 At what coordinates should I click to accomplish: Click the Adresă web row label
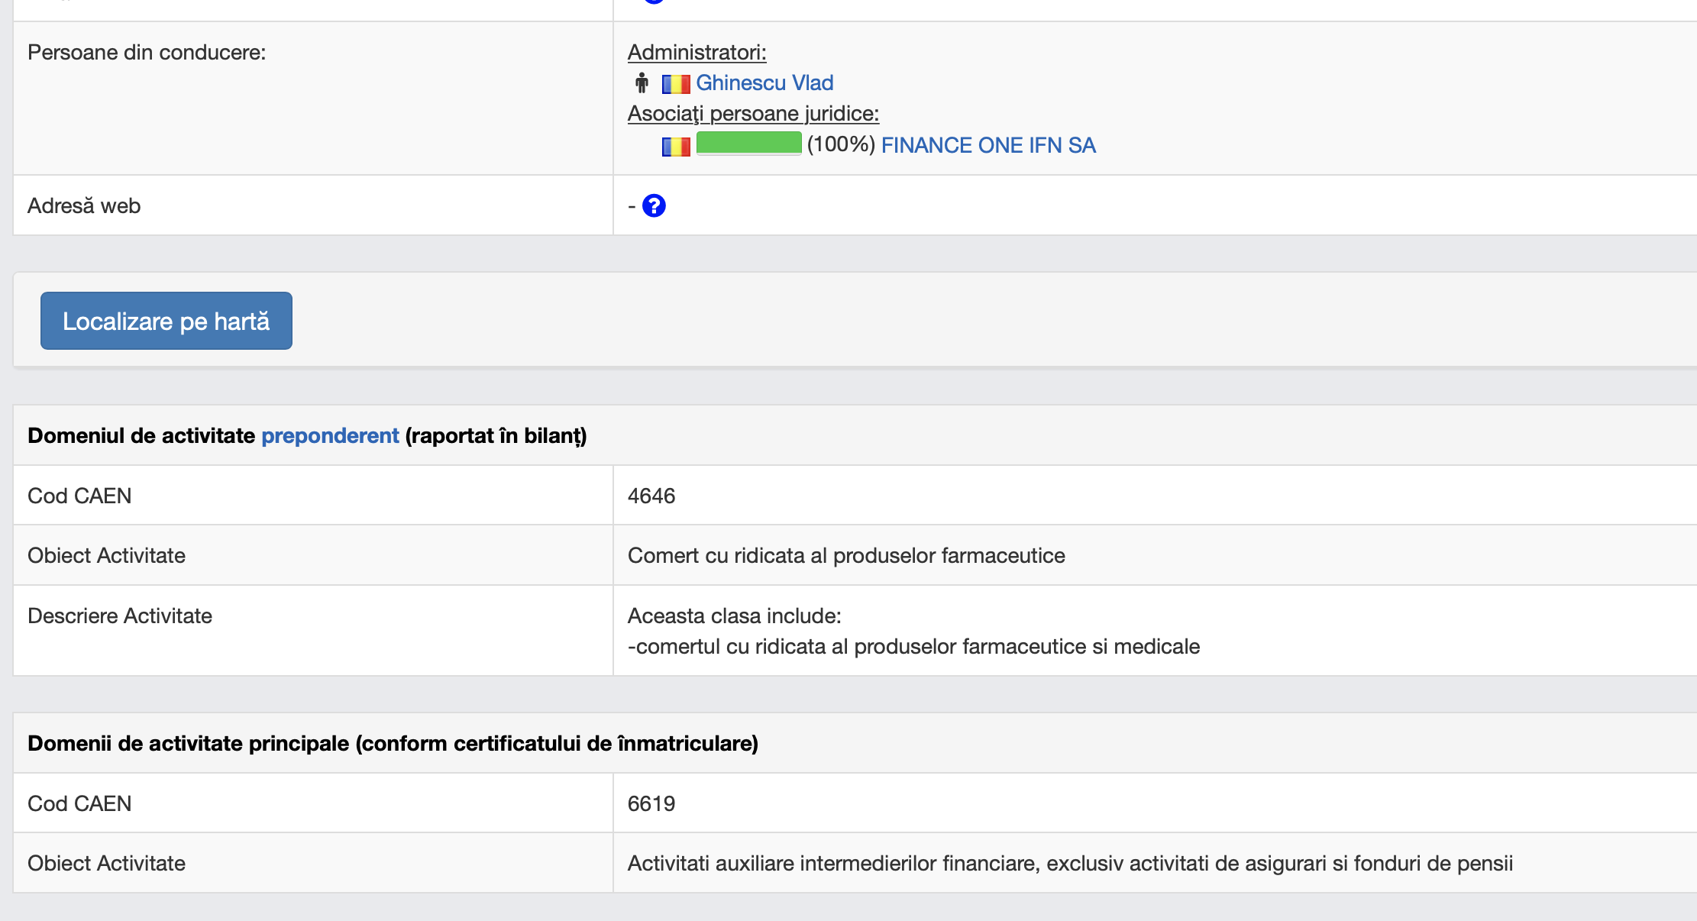coord(84,205)
